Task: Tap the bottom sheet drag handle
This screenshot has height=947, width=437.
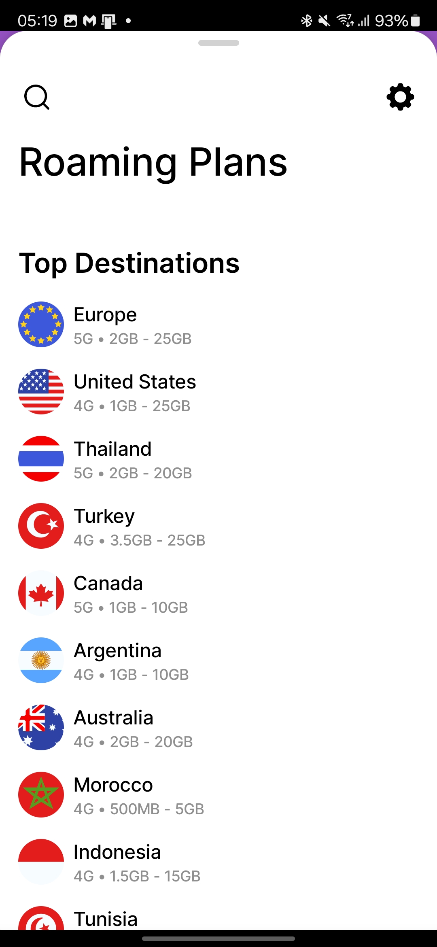Action: pos(218,43)
